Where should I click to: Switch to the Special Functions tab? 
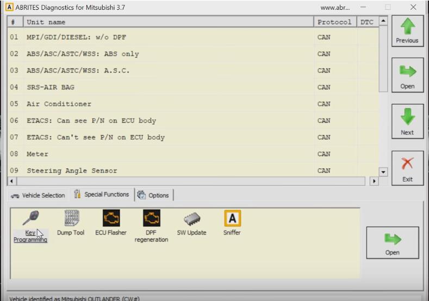click(102, 195)
